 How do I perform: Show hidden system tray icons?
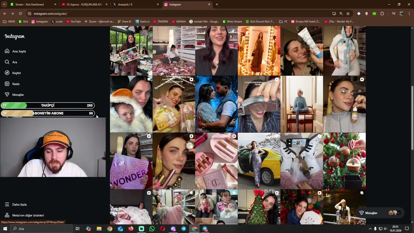370,229
